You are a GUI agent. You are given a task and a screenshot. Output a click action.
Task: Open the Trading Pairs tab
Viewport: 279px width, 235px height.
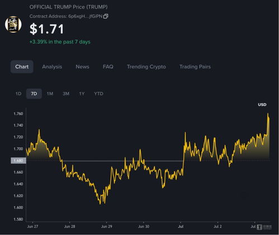195,67
